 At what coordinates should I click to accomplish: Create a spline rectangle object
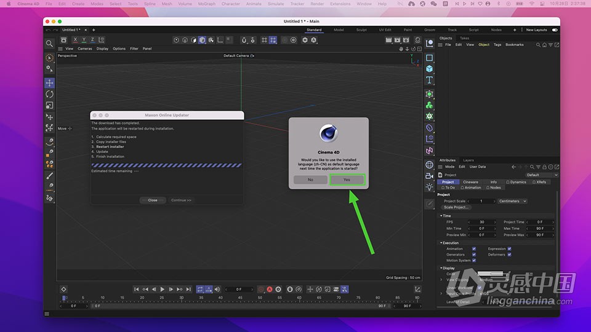(429, 58)
